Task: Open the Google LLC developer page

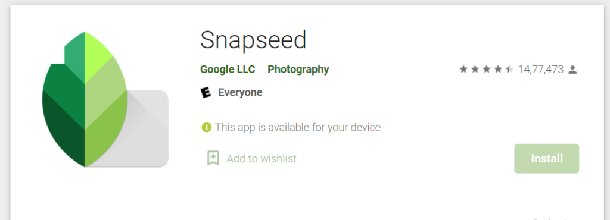Action: click(x=228, y=70)
